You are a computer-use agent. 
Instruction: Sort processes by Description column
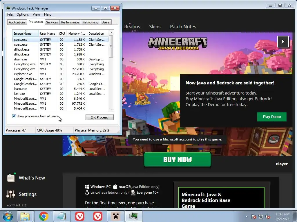[97, 34]
